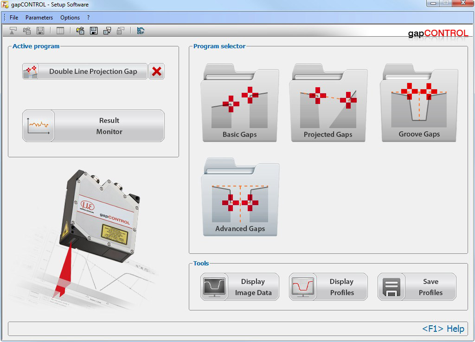475x342 pixels.
Task: Save parameters with the black floppy icon
Action: 94,31
